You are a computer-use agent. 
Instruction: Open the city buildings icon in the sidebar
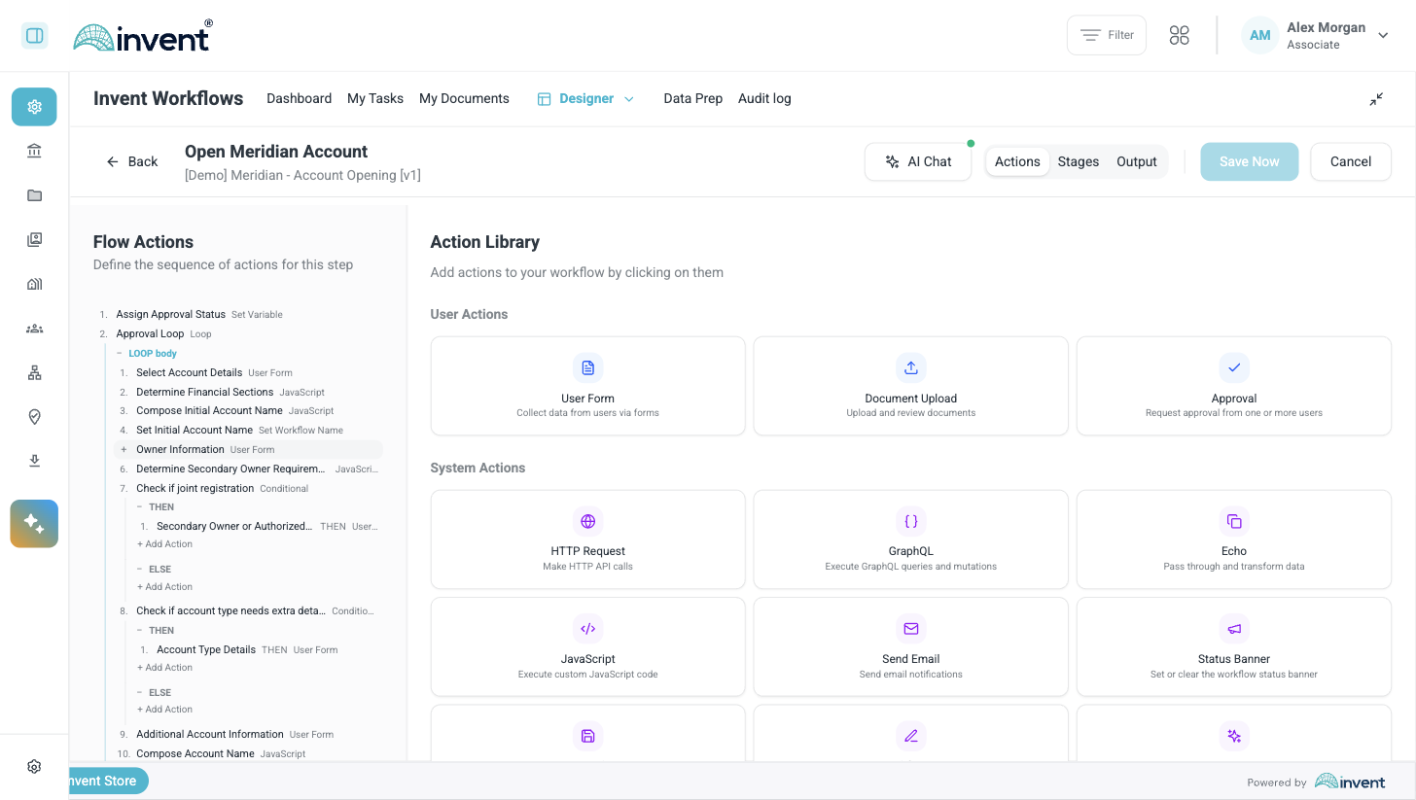point(35,284)
